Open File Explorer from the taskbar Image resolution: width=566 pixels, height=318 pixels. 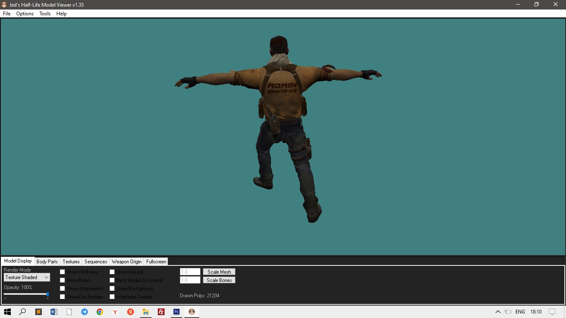(146, 312)
